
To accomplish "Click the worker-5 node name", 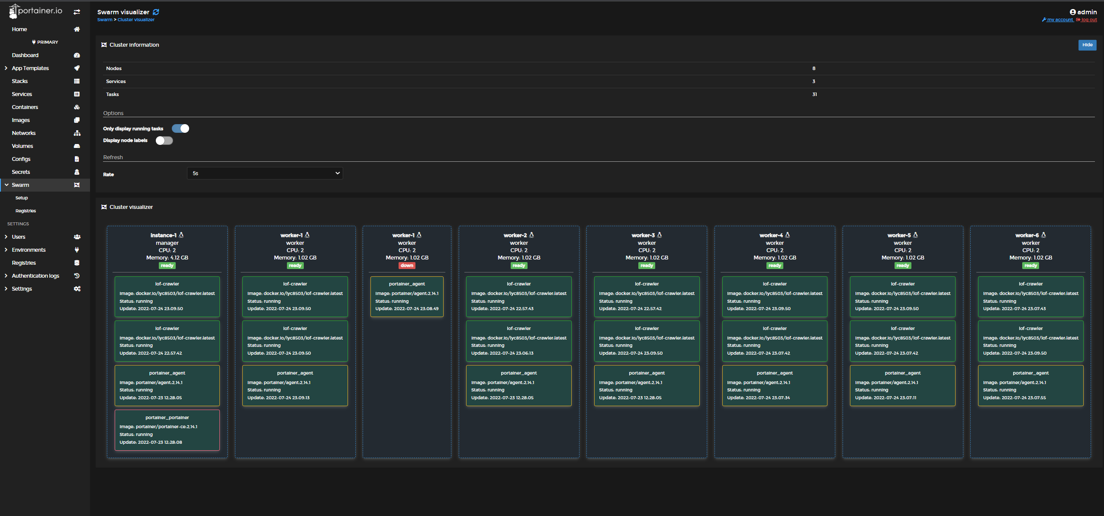I will [x=899, y=235].
